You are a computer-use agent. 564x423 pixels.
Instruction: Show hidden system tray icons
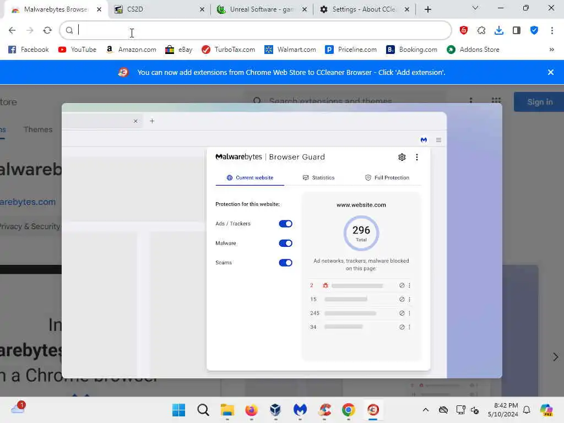tap(426, 410)
